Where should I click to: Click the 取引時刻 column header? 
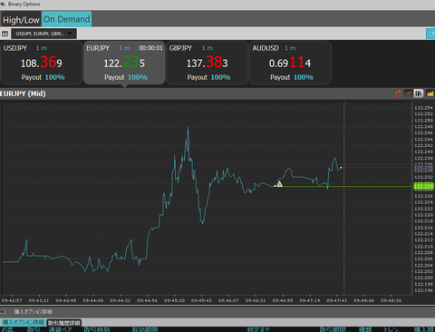click(97, 329)
